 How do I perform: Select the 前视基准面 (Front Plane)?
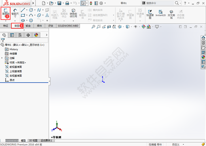coord(14,67)
